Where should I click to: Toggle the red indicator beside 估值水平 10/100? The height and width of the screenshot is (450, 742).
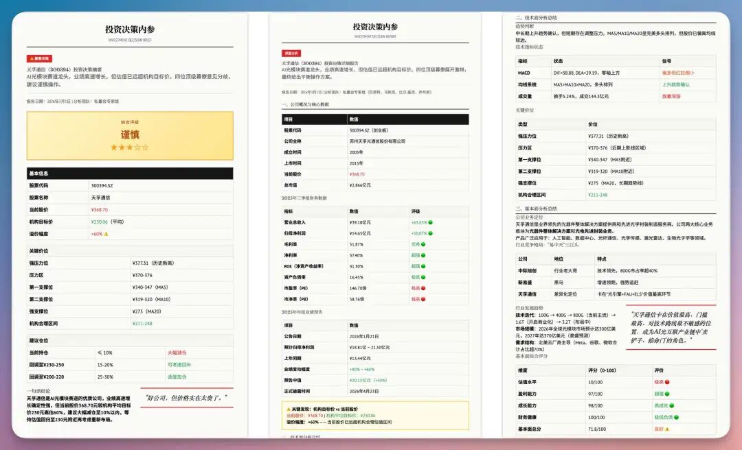click(666, 381)
